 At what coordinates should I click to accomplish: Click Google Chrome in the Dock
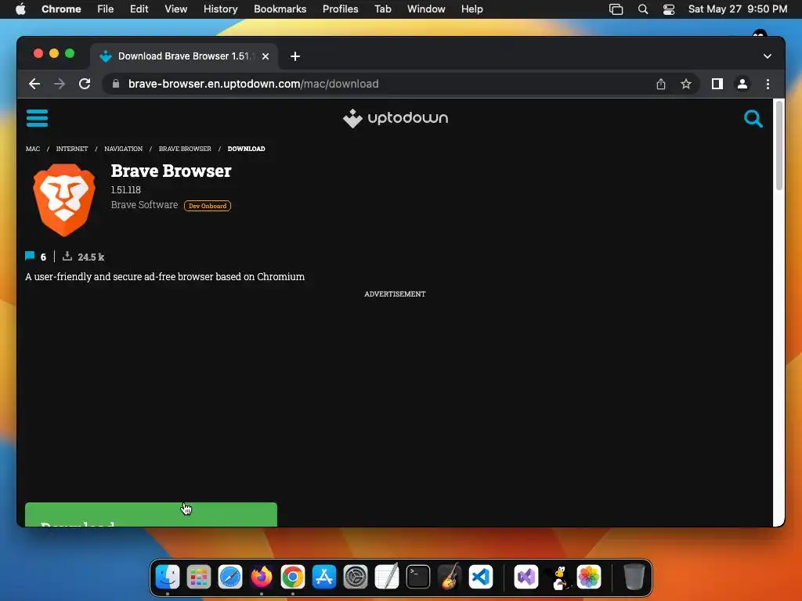click(293, 577)
